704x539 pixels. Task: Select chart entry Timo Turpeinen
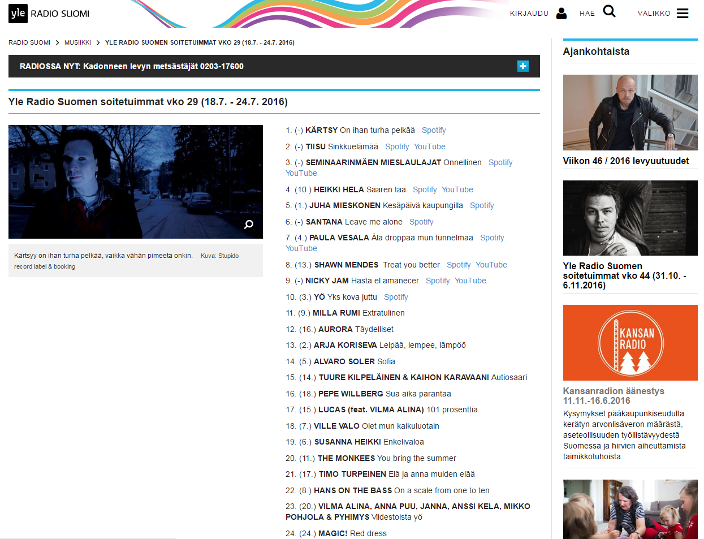pos(381,474)
